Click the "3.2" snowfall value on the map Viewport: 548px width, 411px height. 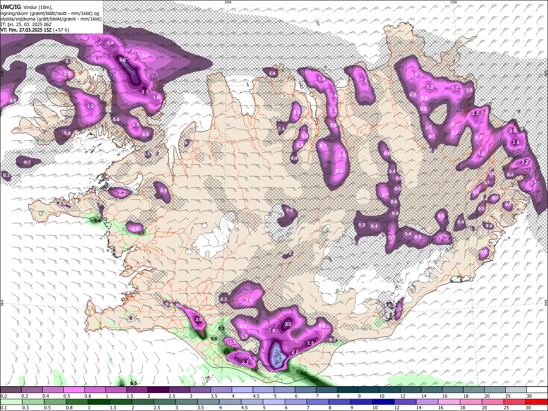coord(288,325)
